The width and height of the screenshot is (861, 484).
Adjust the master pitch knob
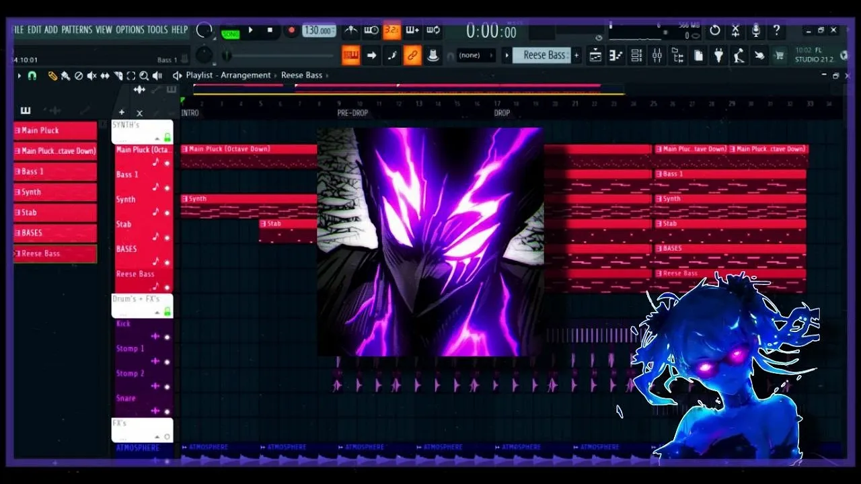pyautogui.click(x=204, y=55)
